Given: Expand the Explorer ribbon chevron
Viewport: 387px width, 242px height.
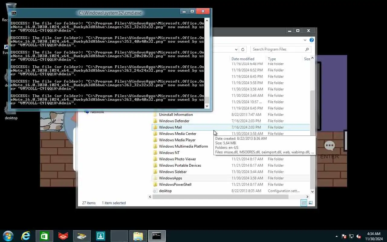Looking at the screenshot, I should [x=305, y=40].
